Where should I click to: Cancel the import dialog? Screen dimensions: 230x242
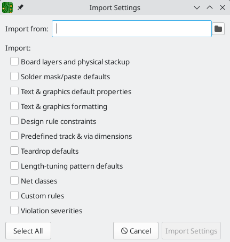pos(136,231)
